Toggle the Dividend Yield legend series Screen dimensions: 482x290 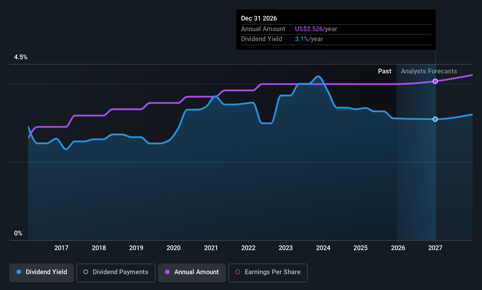[42, 273]
